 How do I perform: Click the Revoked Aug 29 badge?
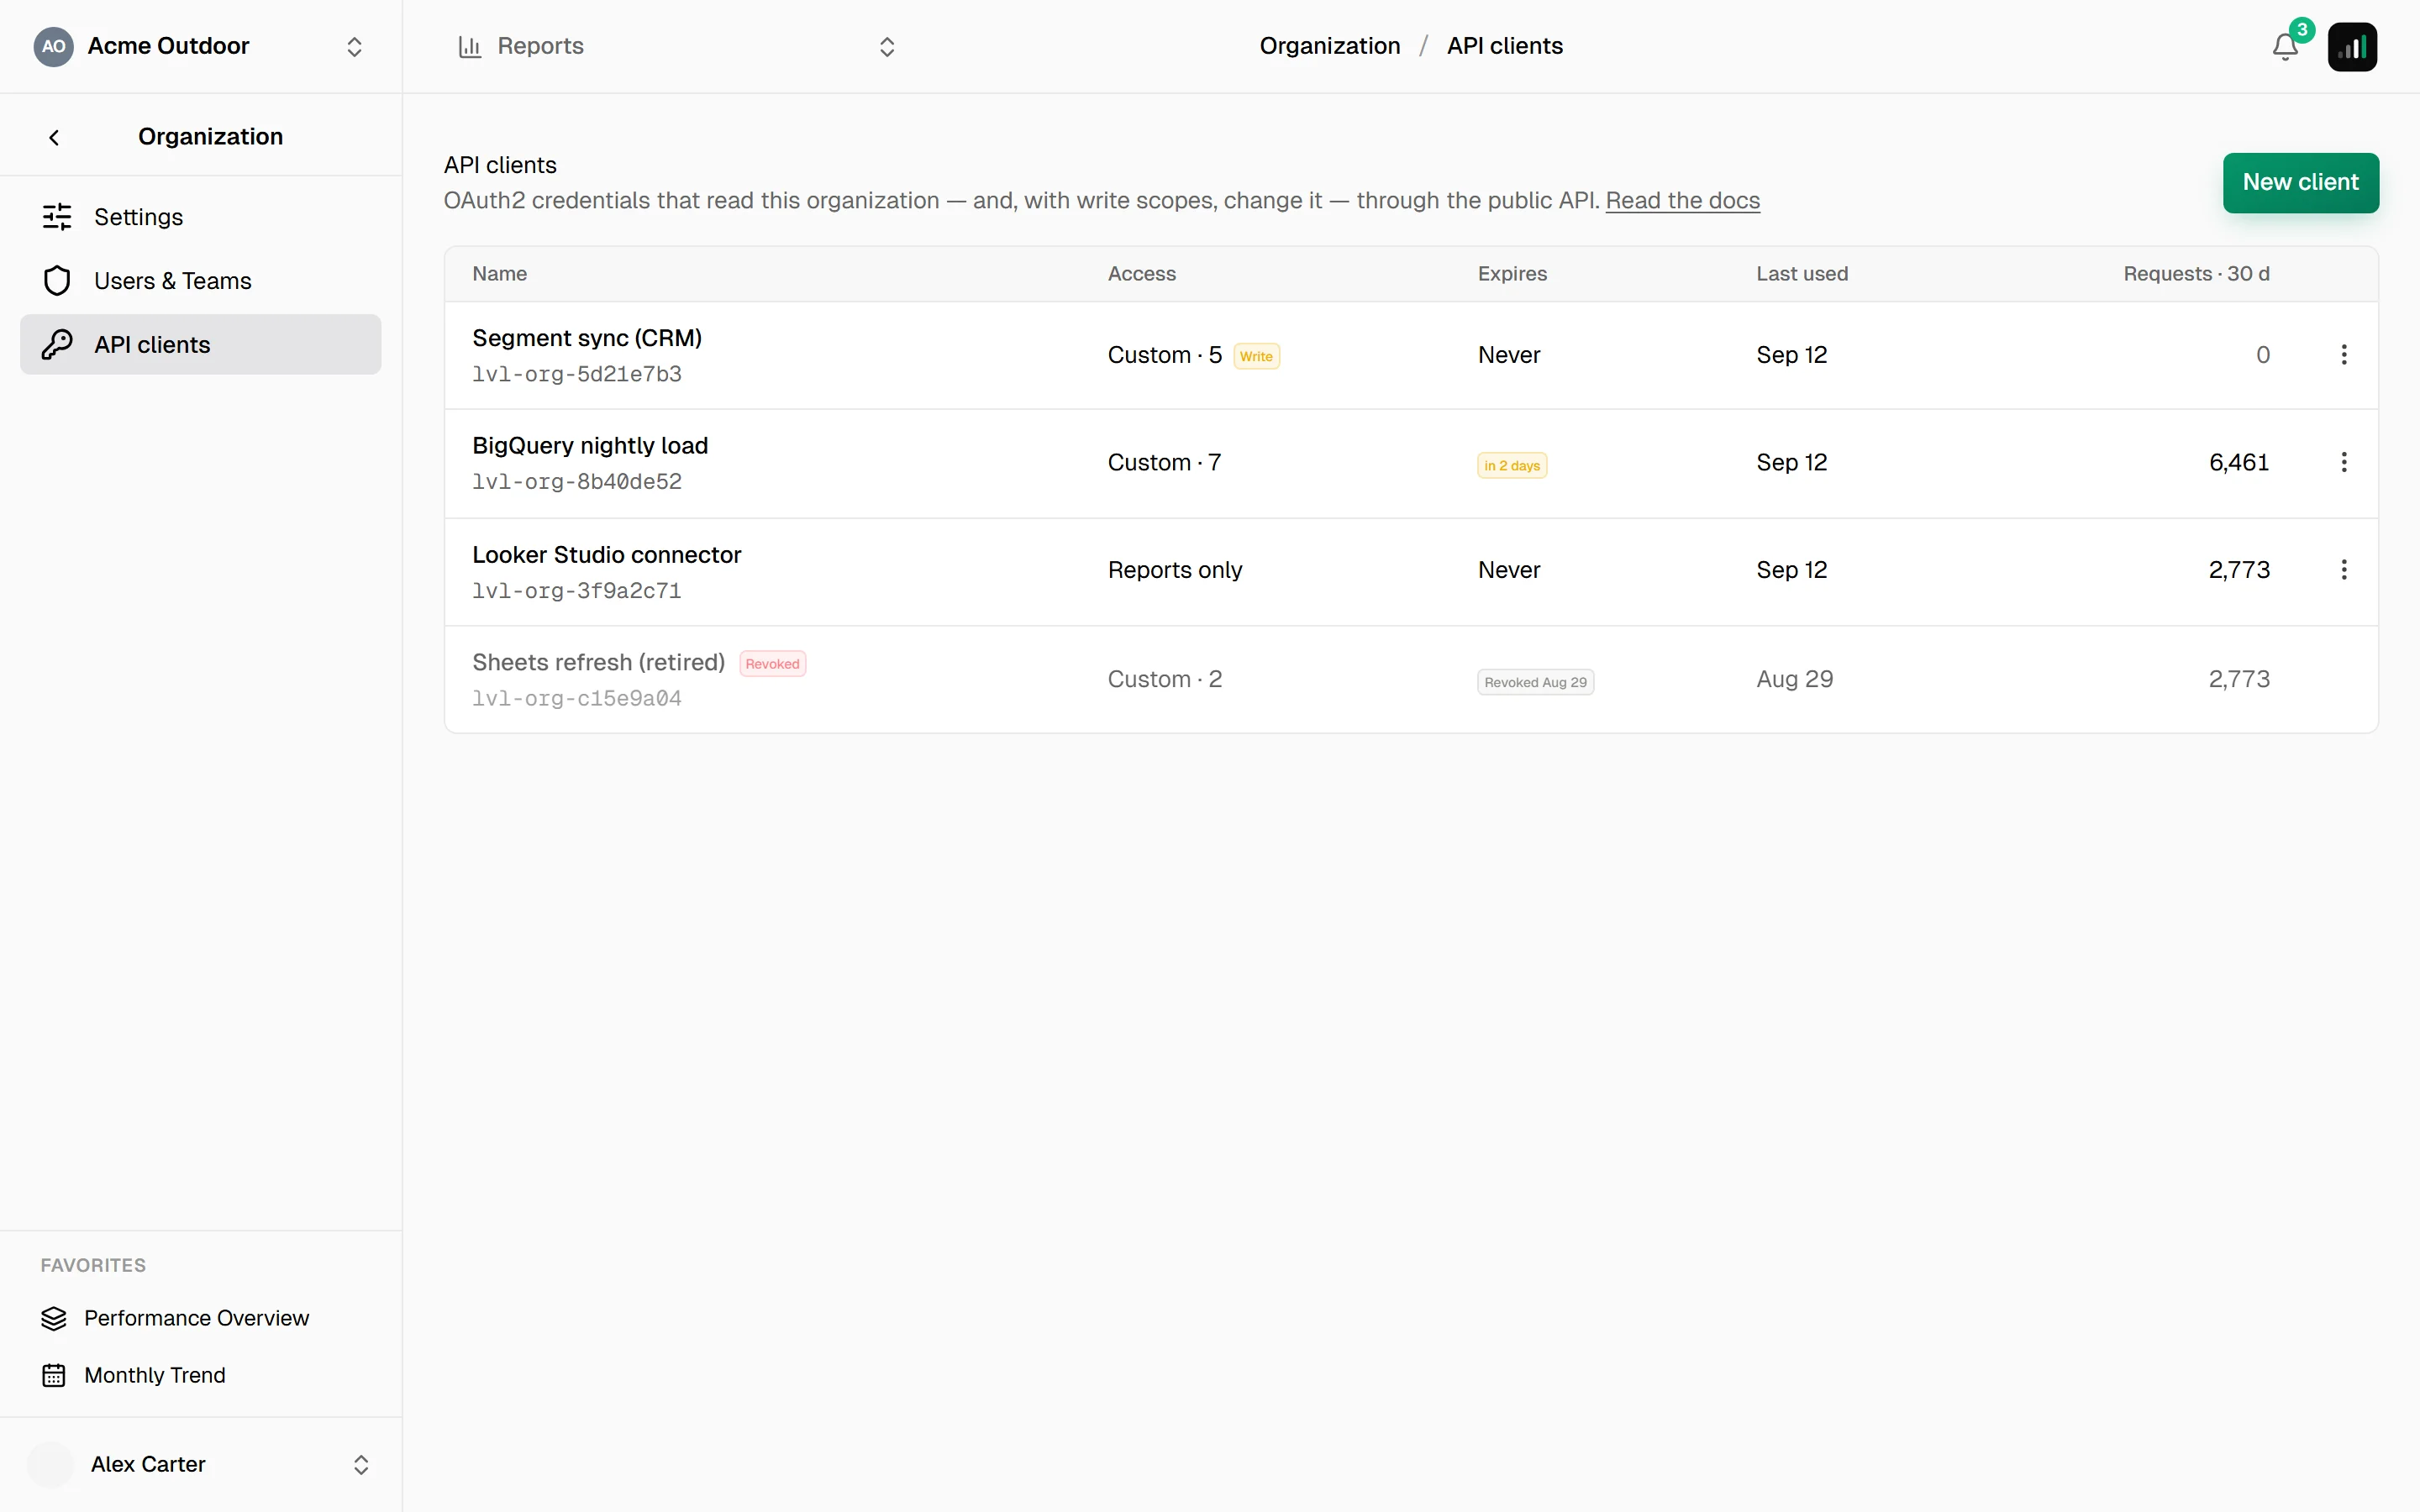1535,683
